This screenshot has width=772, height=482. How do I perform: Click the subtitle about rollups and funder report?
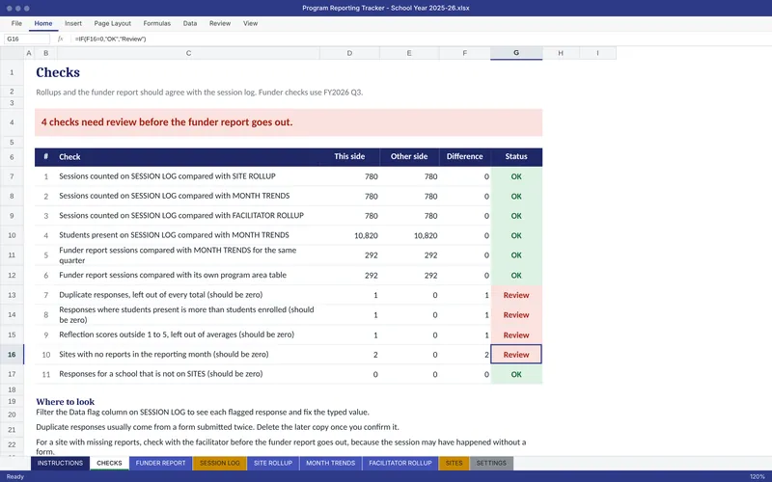[200, 92]
